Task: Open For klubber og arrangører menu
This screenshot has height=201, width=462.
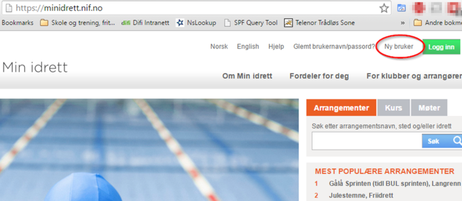Action: tap(414, 76)
